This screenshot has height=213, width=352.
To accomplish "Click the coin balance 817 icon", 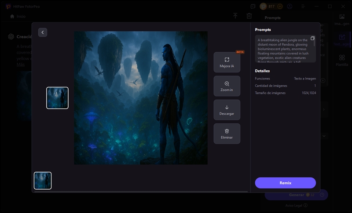I will pyautogui.click(x=263, y=7).
